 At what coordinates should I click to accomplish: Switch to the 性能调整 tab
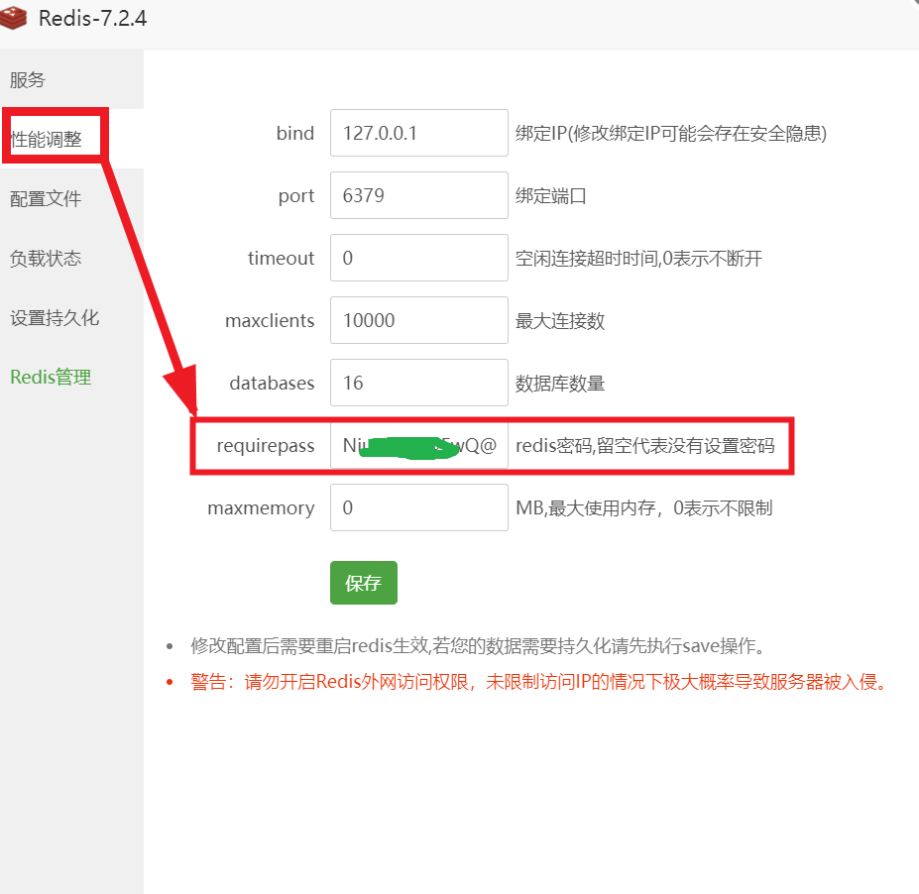[47, 140]
